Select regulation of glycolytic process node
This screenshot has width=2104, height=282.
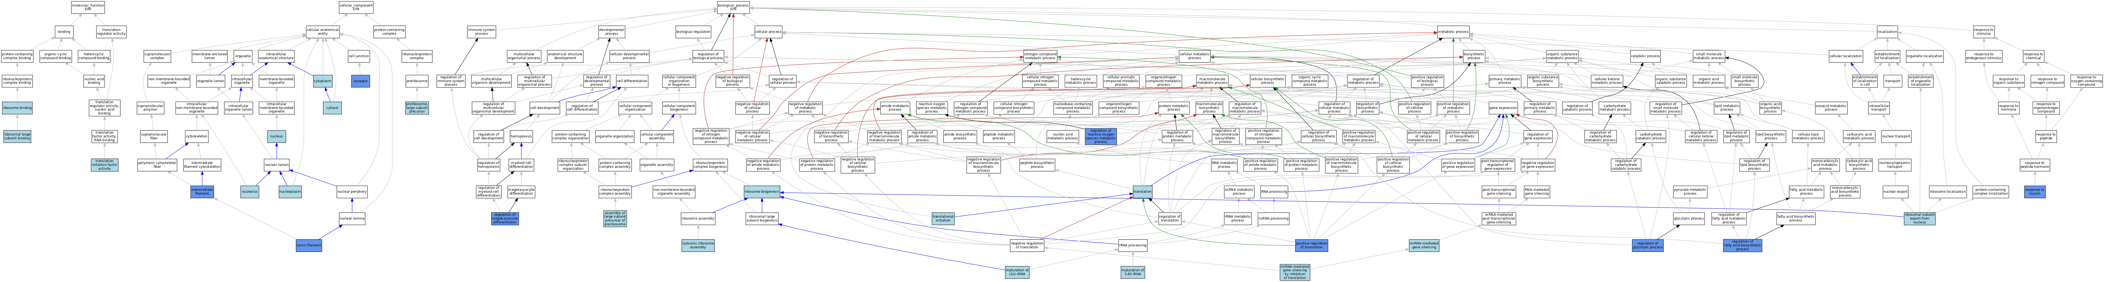[1647, 245]
